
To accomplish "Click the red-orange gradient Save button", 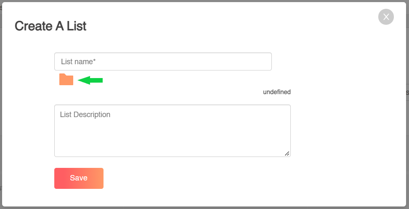I will pos(79,178).
